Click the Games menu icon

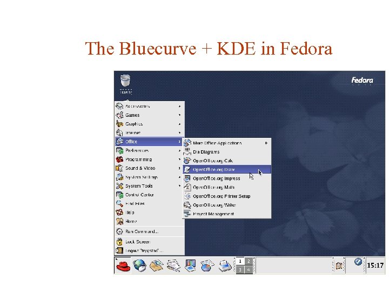click(119, 115)
